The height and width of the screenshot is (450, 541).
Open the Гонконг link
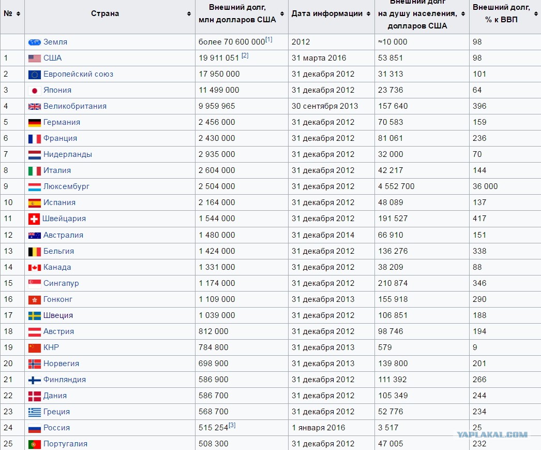click(x=58, y=299)
